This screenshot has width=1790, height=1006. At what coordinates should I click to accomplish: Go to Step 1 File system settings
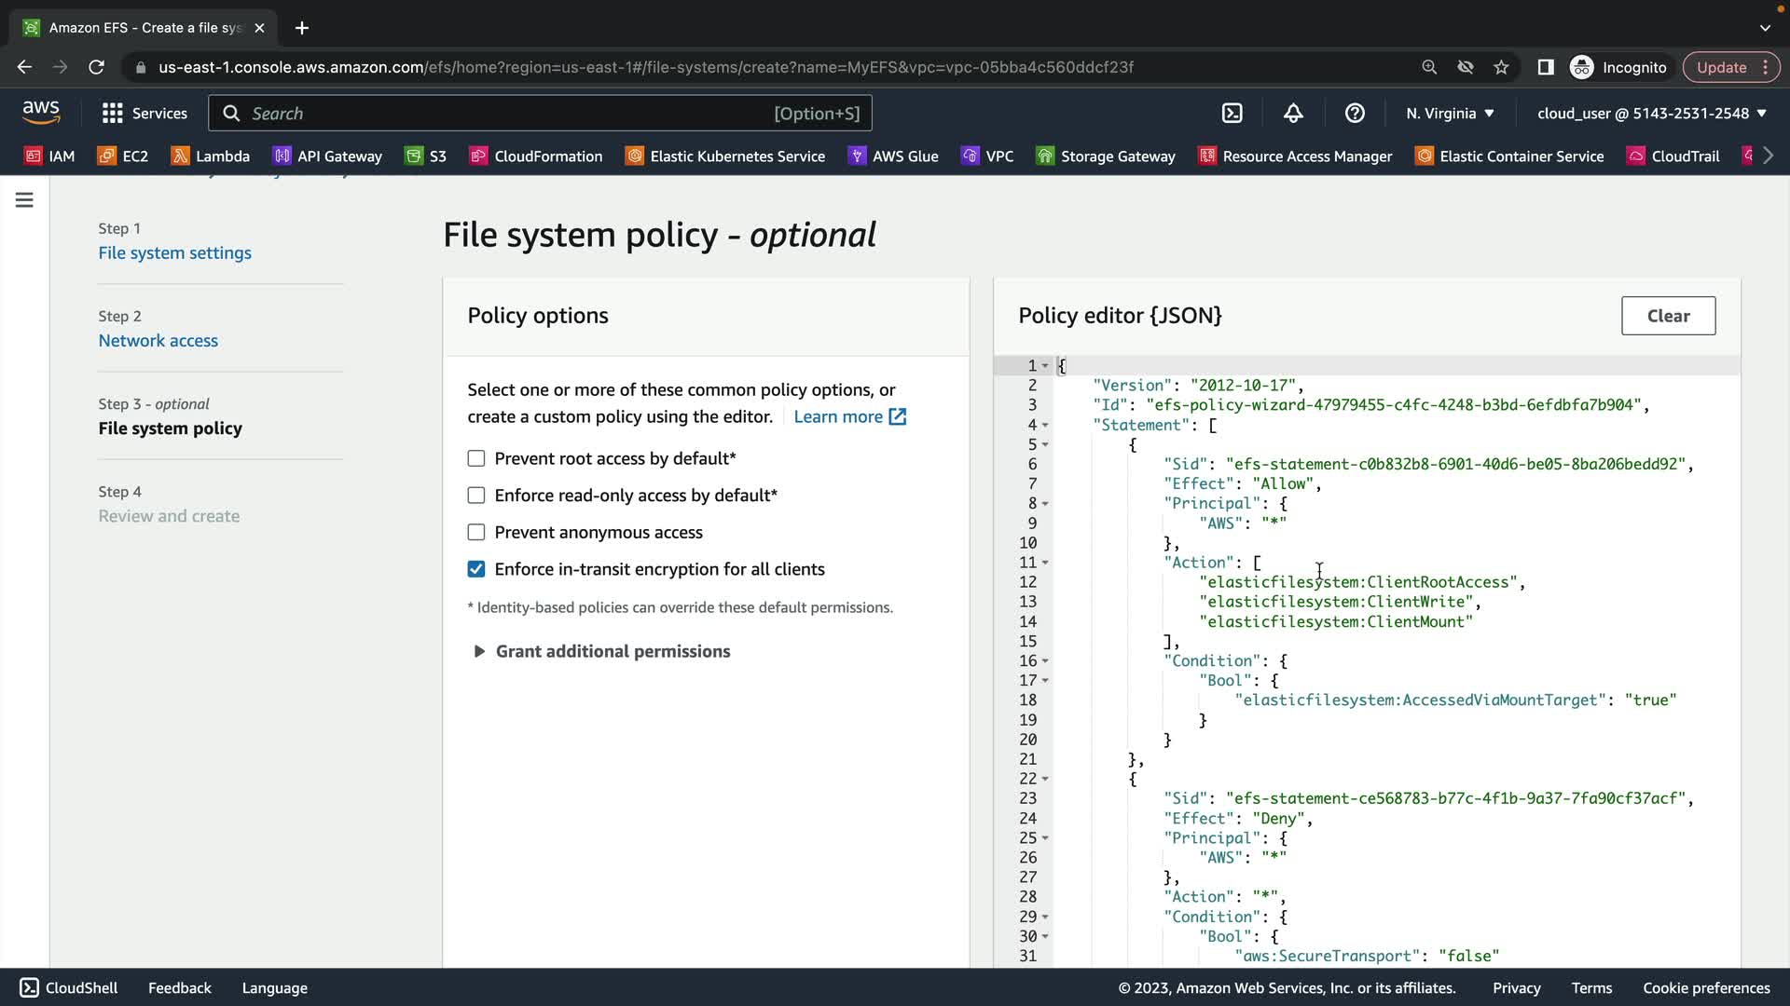(174, 253)
